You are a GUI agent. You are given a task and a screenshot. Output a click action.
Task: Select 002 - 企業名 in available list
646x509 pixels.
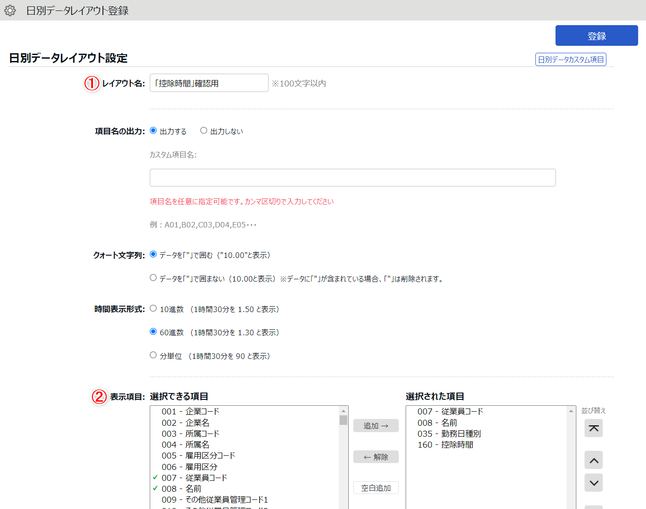point(244,423)
